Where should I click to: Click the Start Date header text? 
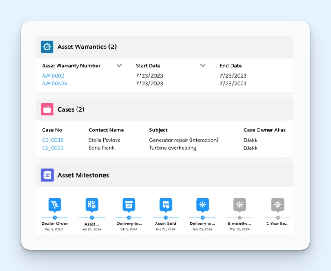point(148,66)
